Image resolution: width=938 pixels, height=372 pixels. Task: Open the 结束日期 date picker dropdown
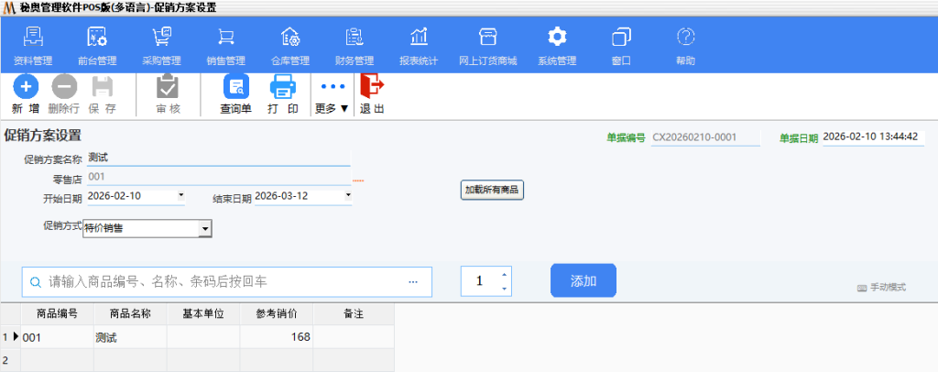(x=348, y=195)
